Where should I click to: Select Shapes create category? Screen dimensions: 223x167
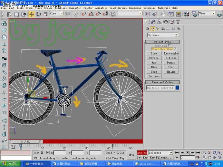coord(153,29)
